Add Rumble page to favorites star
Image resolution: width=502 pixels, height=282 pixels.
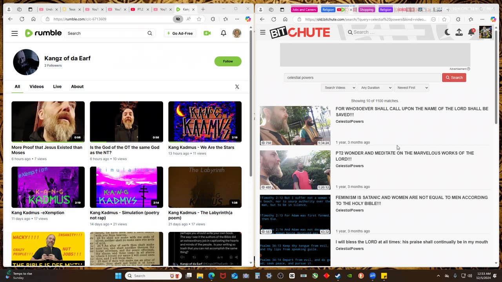click(199, 19)
